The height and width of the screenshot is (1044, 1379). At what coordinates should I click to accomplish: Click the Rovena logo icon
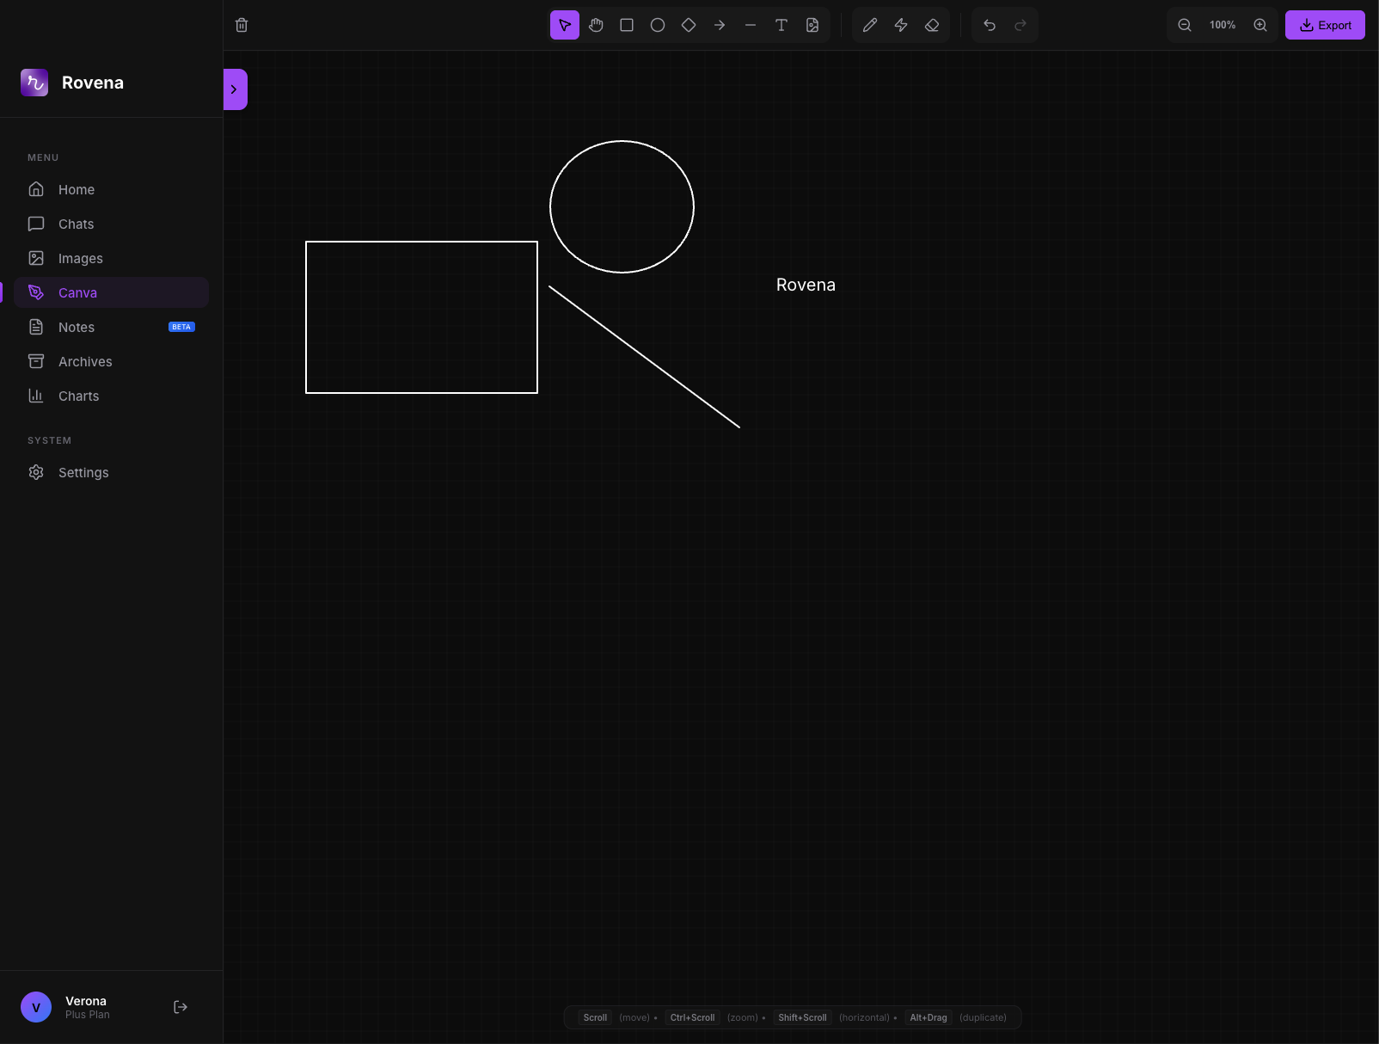(x=34, y=83)
